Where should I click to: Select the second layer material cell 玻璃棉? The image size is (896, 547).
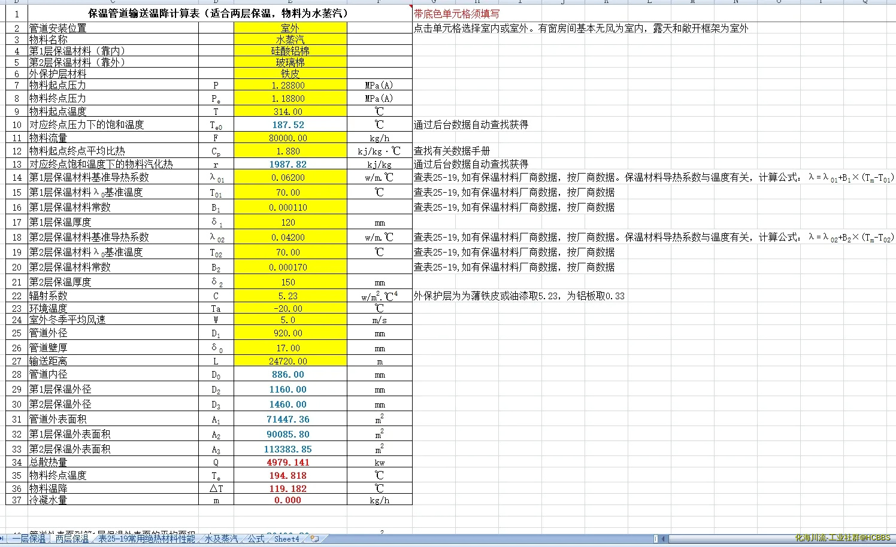pyautogui.click(x=290, y=62)
